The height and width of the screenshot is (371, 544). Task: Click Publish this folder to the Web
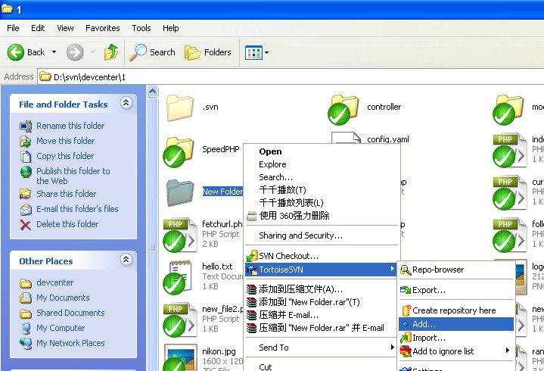(x=73, y=176)
